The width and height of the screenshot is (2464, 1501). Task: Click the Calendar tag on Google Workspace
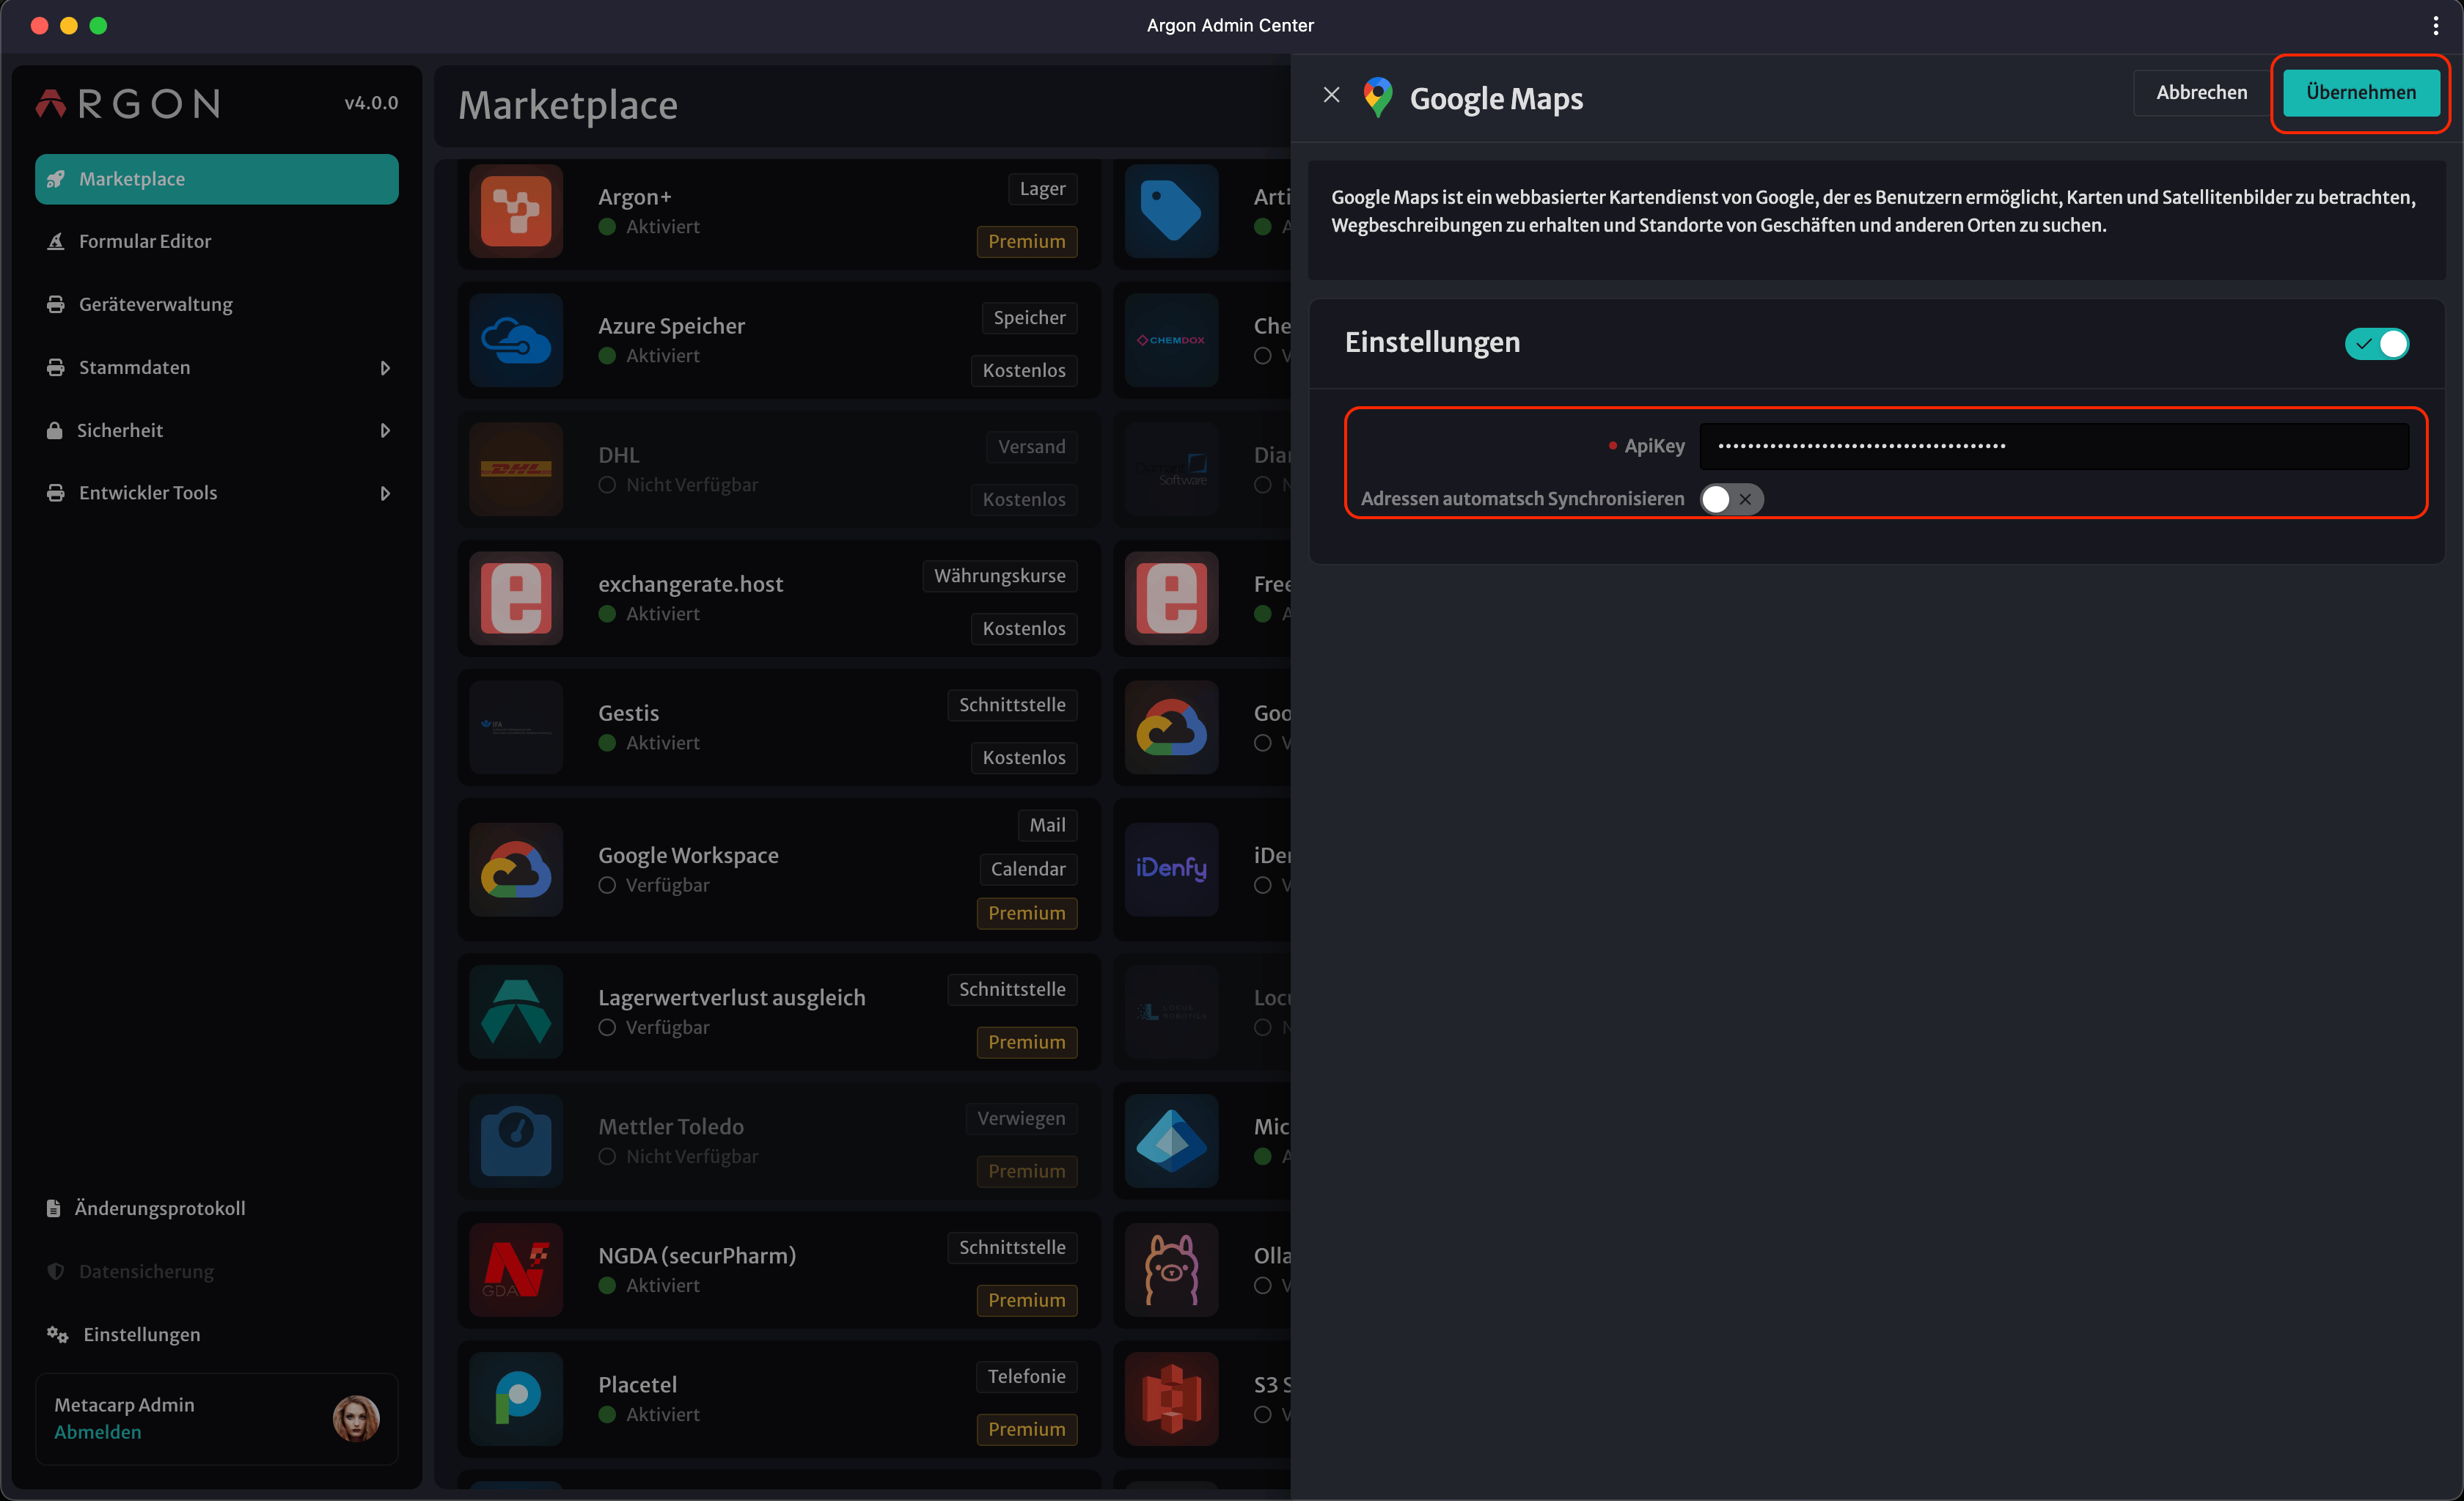1028,869
